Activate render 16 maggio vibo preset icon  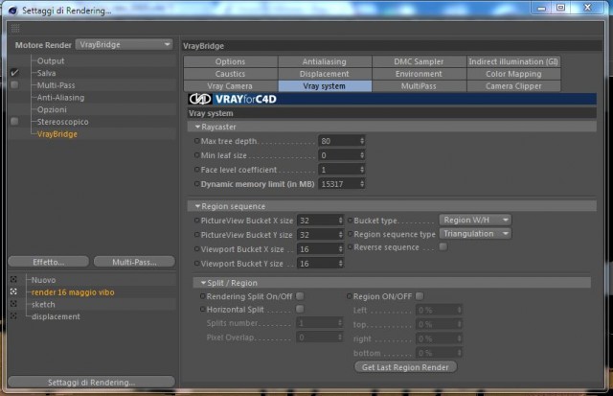point(13,291)
